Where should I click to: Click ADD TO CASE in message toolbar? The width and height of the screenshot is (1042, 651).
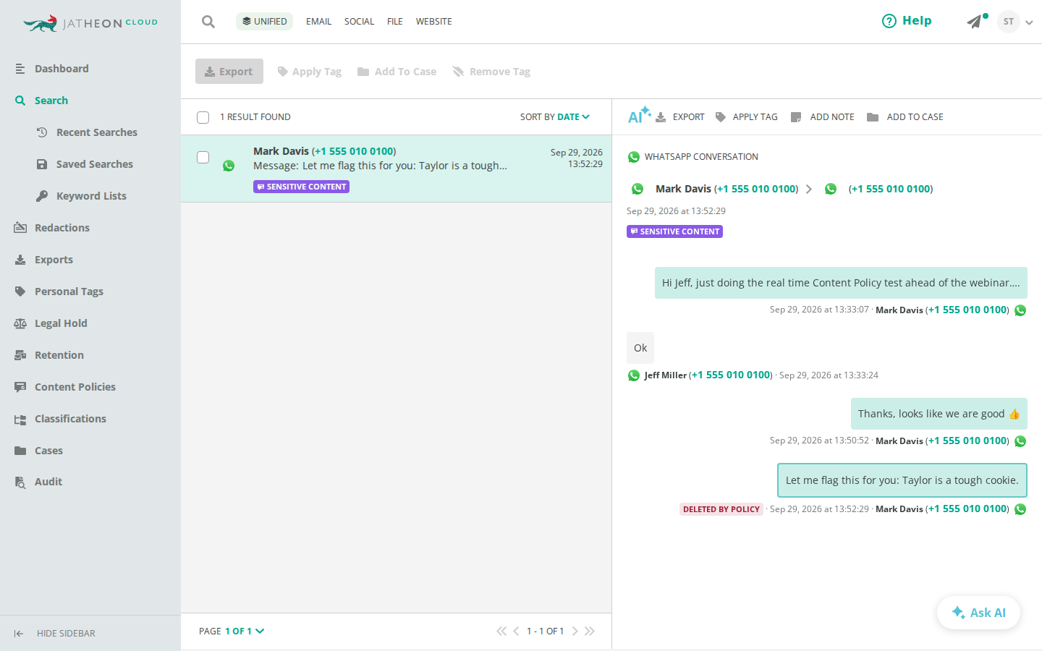(905, 117)
